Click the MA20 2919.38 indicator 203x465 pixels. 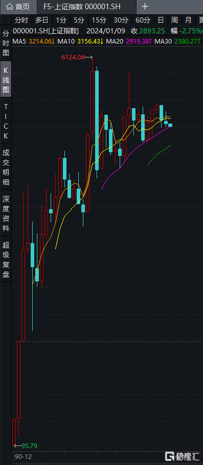(x=129, y=41)
